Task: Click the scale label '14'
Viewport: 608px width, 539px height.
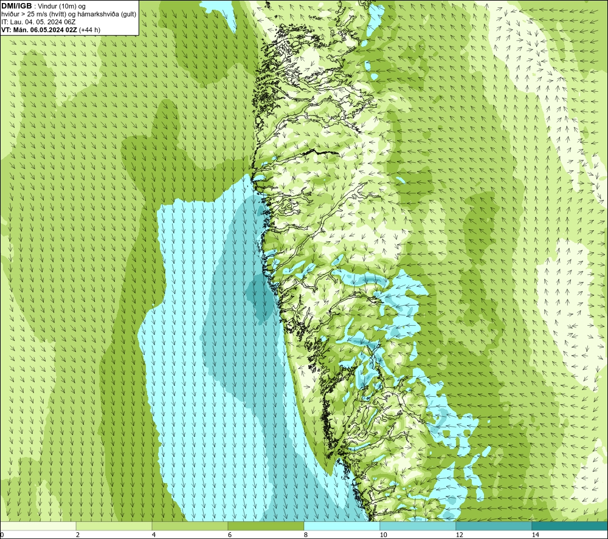Action: [x=535, y=535]
